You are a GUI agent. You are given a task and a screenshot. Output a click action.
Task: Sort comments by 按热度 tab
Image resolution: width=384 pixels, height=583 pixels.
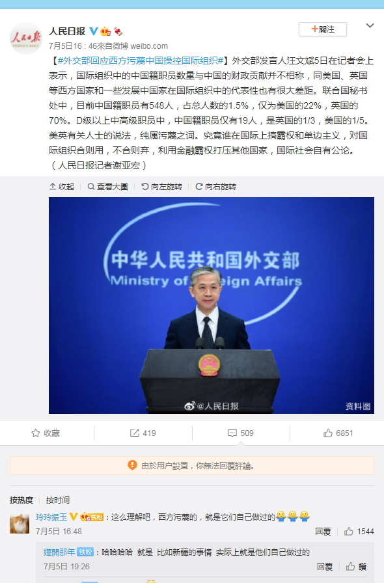coord(21,500)
